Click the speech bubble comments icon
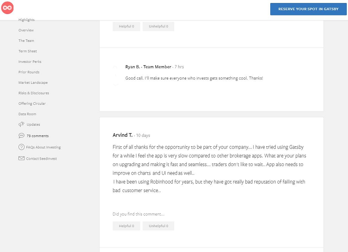Screen dimensions: 348x252 21,136
